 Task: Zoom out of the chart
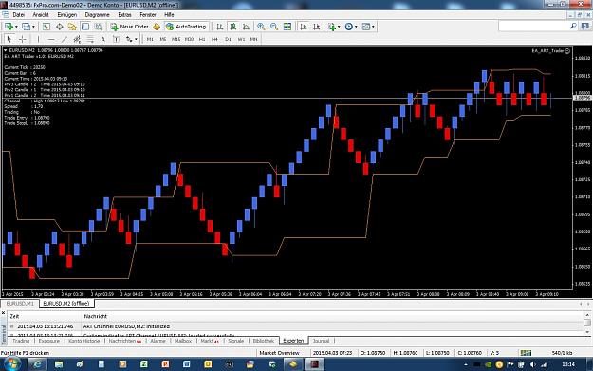pos(274,27)
